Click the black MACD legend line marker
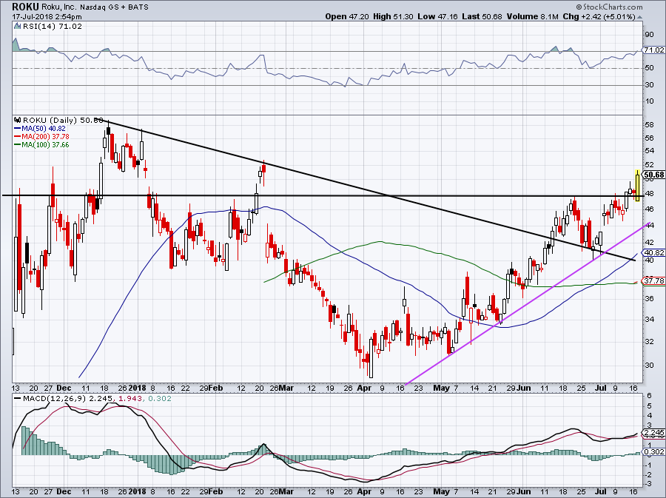The width and height of the screenshot is (666, 498). (18, 399)
